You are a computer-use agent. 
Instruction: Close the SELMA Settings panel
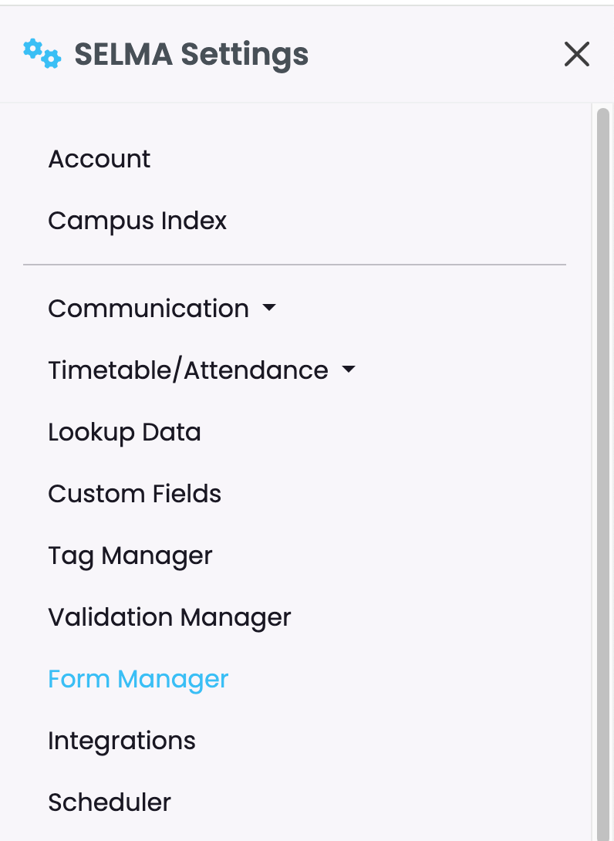pyautogui.click(x=577, y=54)
